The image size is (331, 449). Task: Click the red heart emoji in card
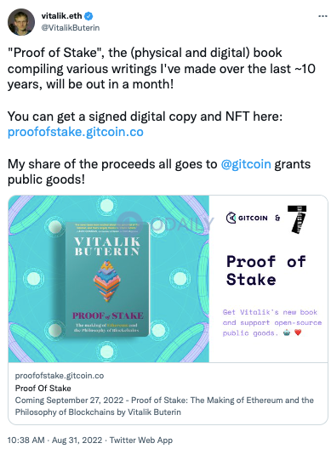click(x=298, y=332)
